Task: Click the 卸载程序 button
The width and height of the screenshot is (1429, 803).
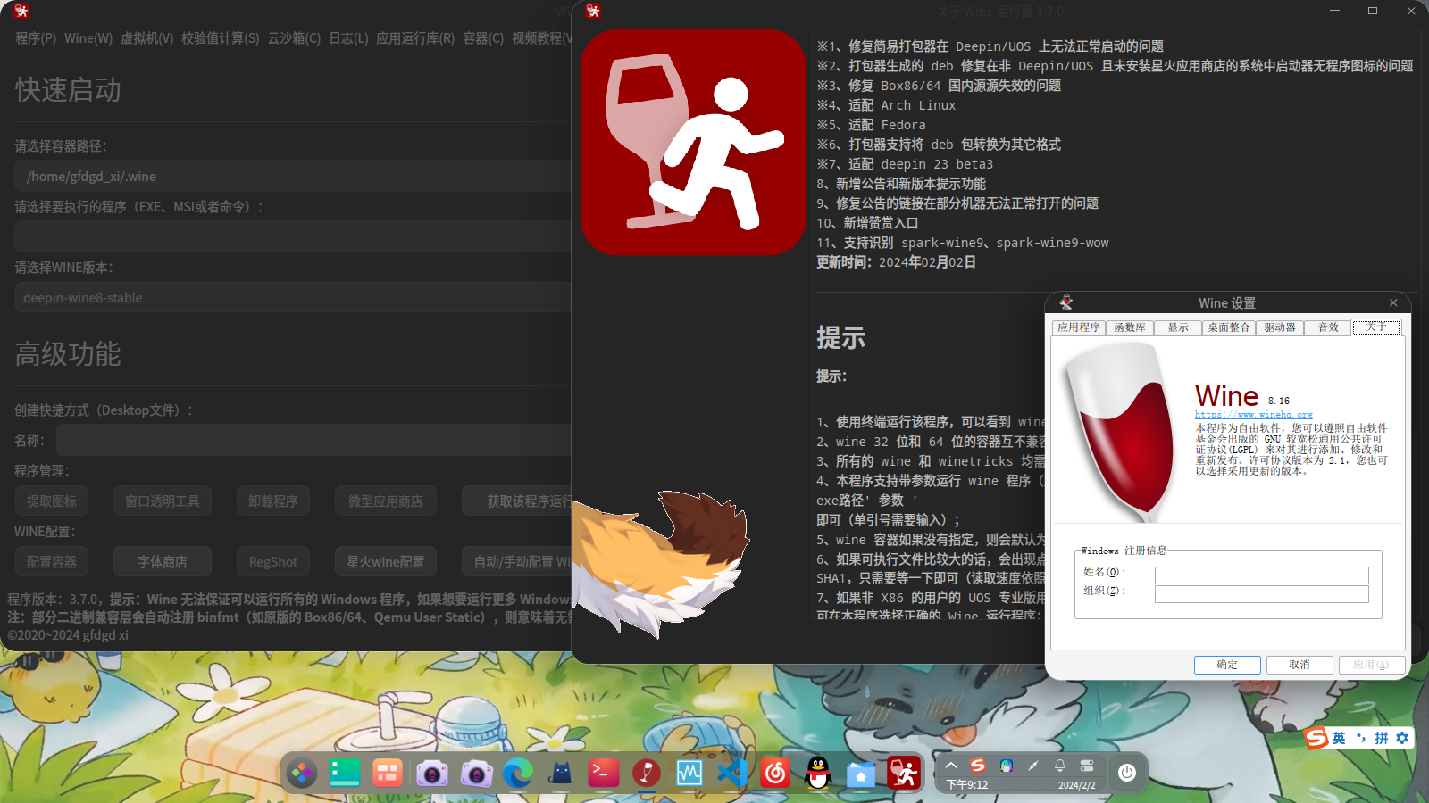Action: click(273, 501)
